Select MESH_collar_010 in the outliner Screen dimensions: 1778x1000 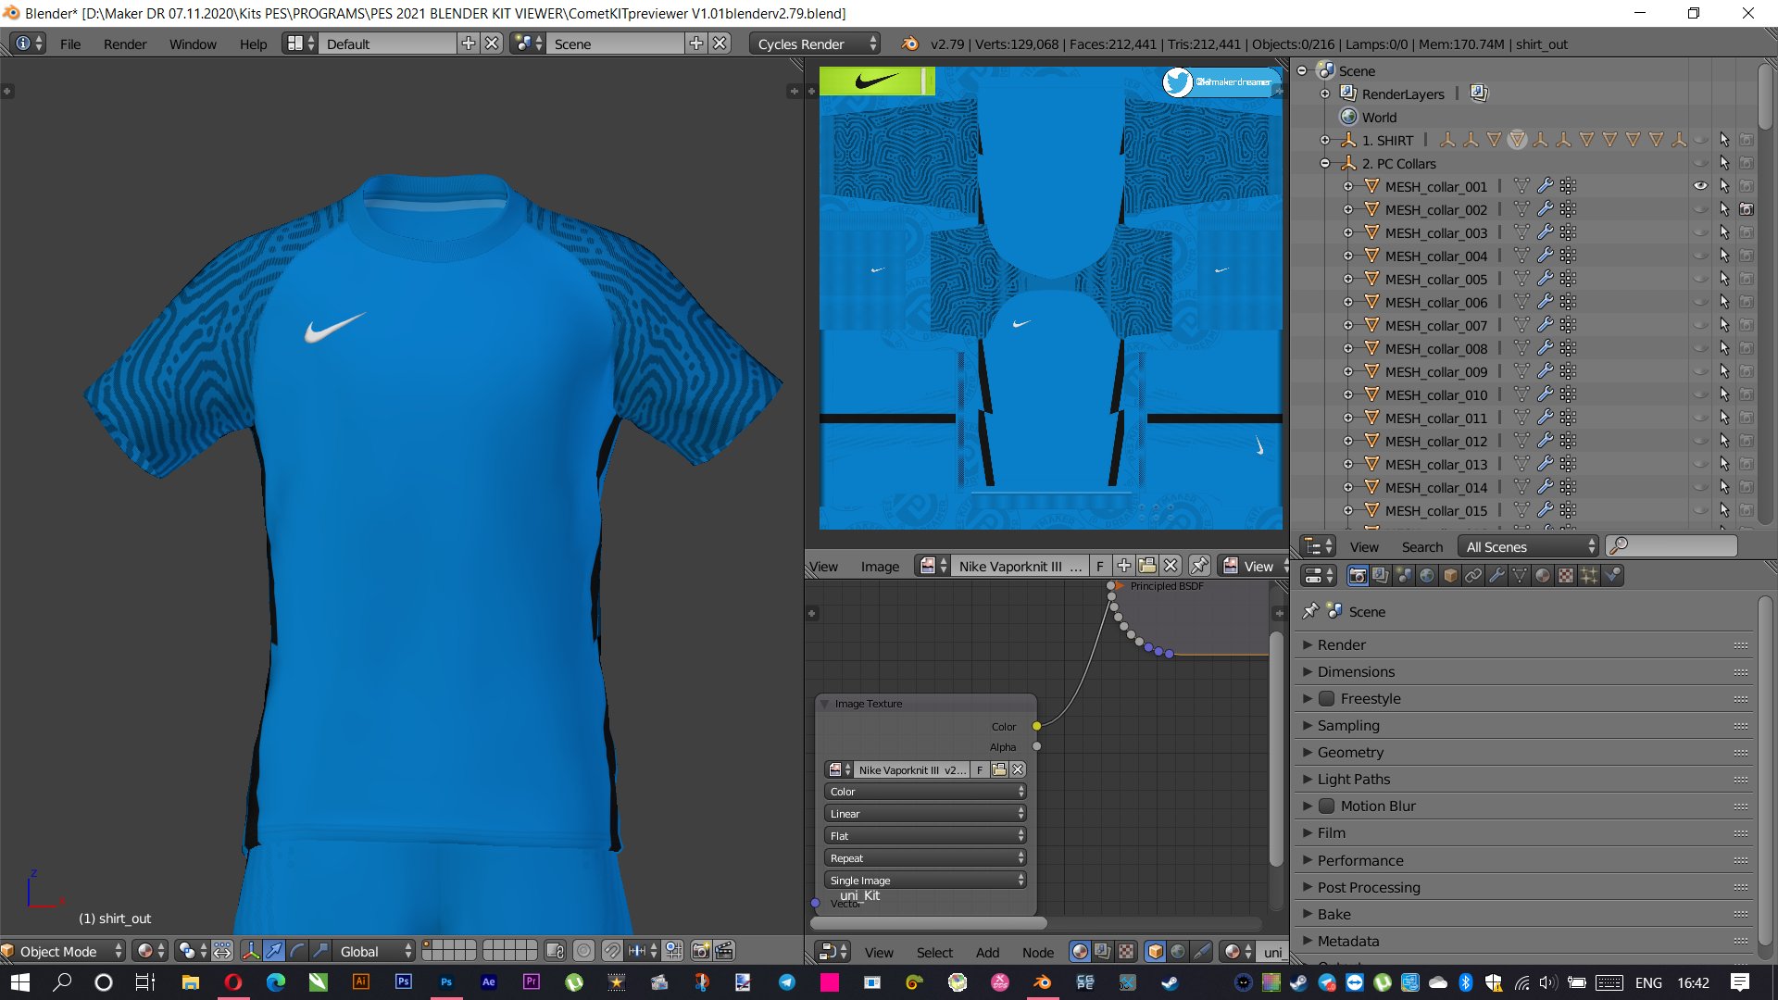(1435, 395)
